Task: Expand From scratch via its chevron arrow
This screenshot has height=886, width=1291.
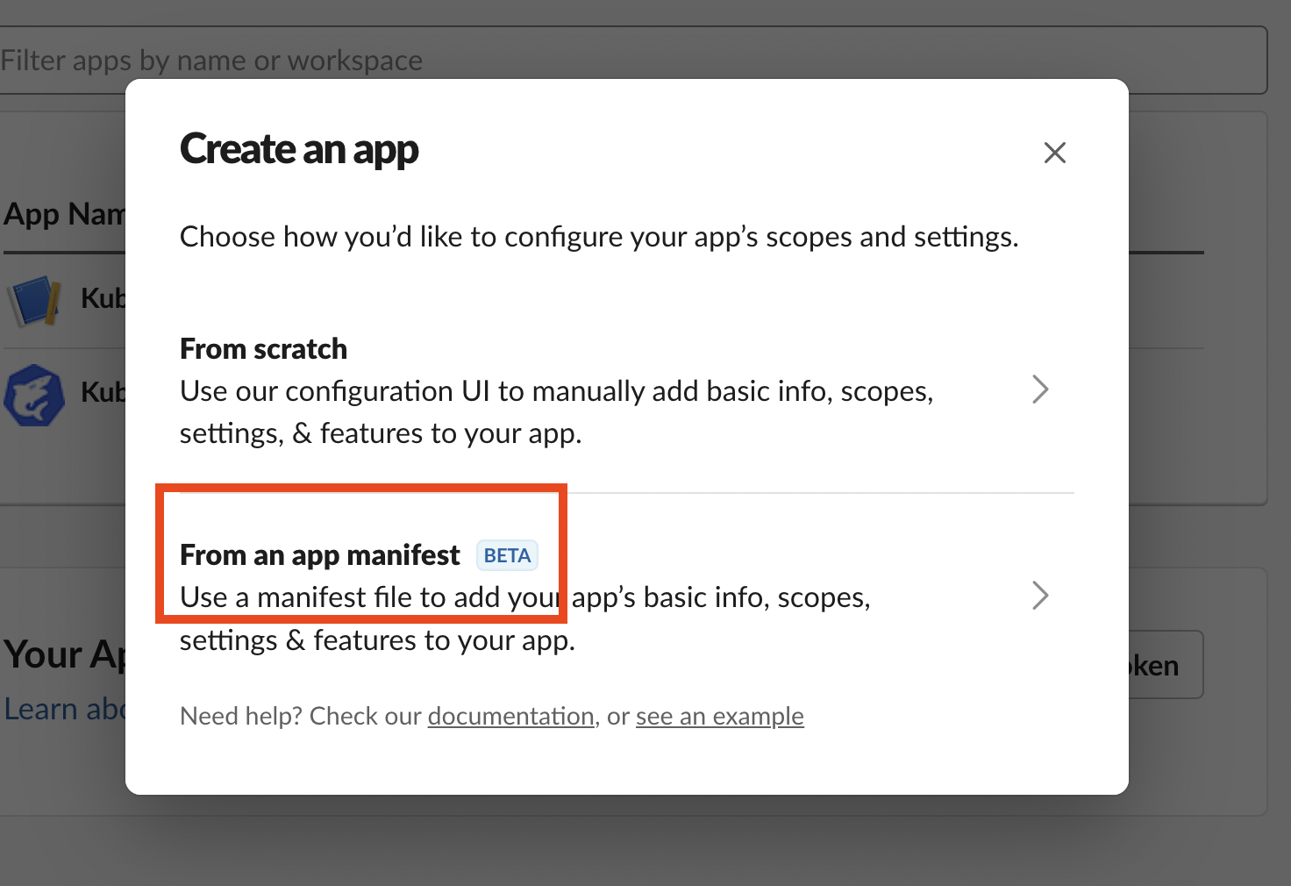Action: point(1040,389)
